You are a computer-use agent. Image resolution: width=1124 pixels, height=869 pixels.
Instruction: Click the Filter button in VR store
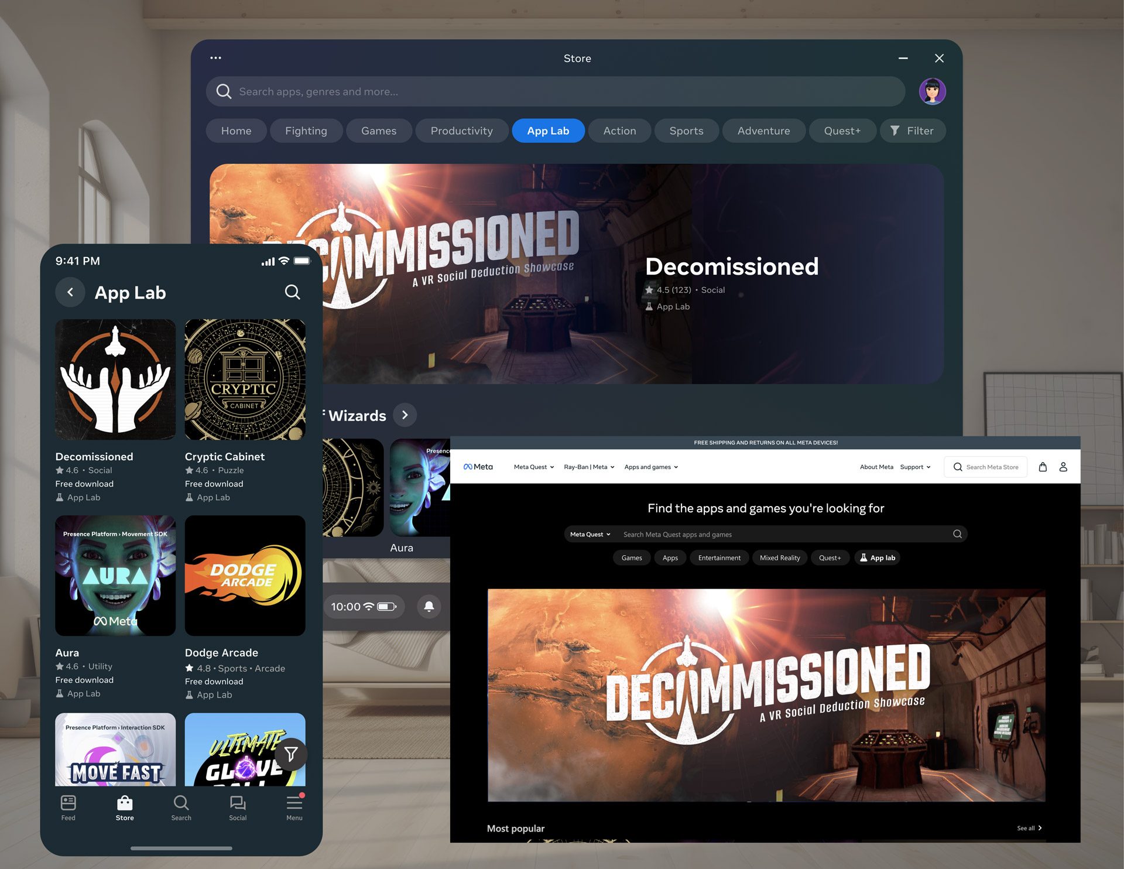[x=911, y=129]
